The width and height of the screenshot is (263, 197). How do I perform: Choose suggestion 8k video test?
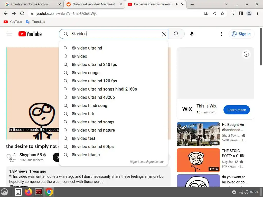pos(114,138)
